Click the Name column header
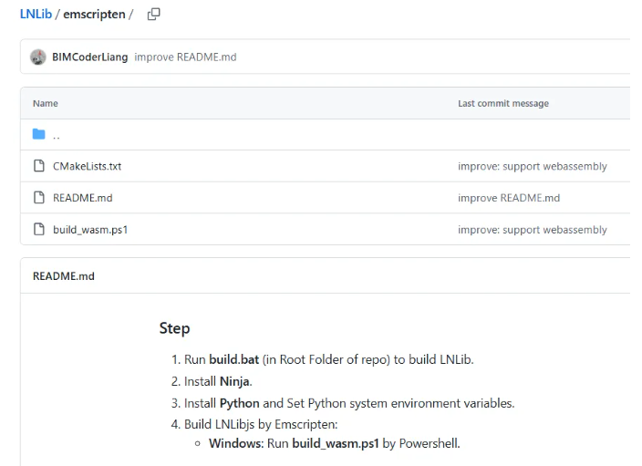Viewport: 642px width, 466px height. coord(46,104)
